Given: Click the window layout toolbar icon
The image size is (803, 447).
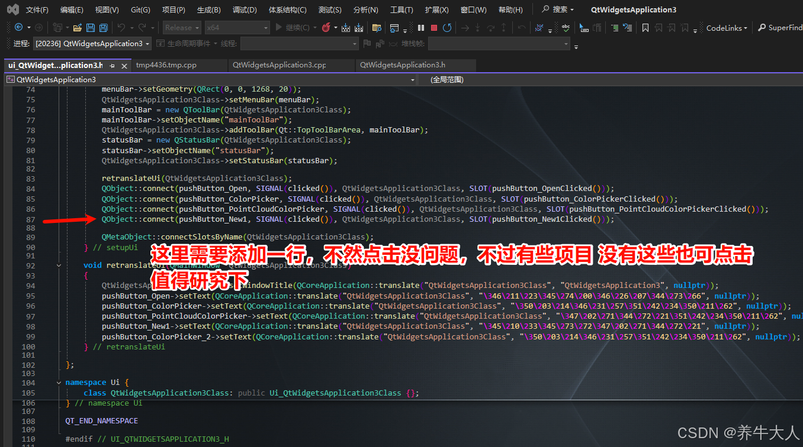Looking at the screenshot, I should (394, 28).
